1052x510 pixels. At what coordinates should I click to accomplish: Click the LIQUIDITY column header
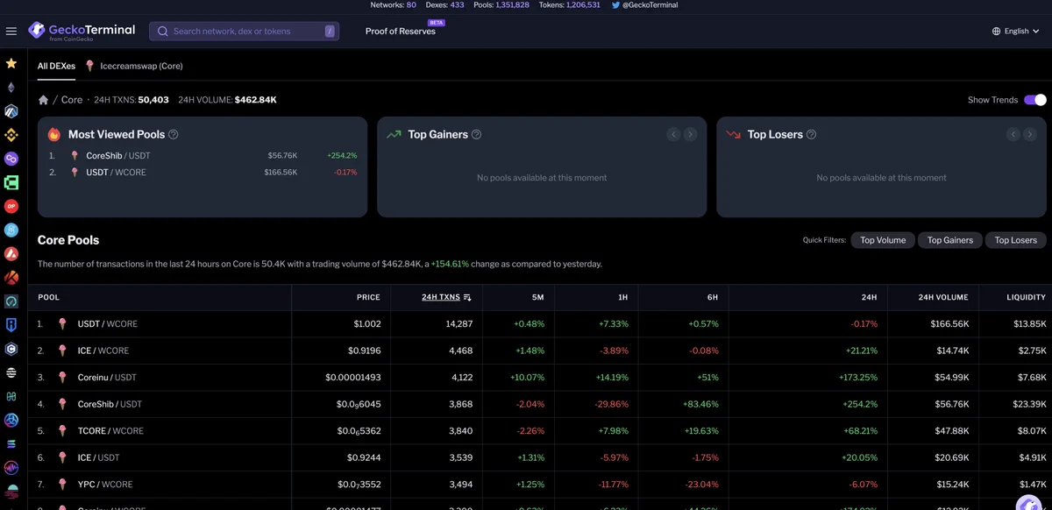(x=1027, y=297)
